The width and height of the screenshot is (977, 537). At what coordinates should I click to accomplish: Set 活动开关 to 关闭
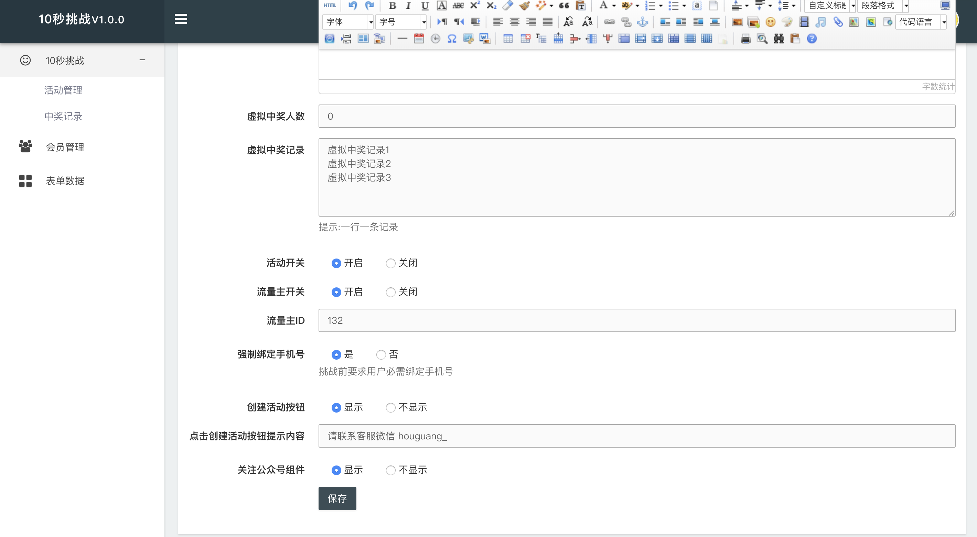[390, 263]
